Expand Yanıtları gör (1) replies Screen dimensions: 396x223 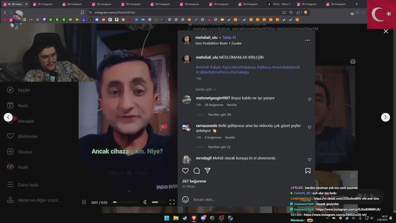pos(219,147)
